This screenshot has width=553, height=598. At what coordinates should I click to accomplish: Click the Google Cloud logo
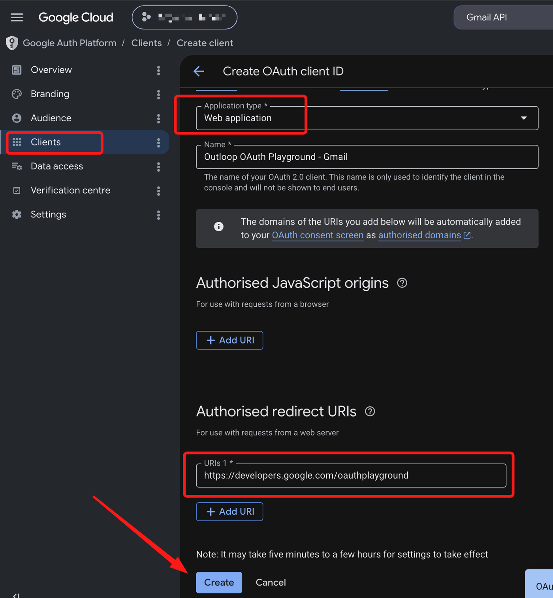[x=76, y=17]
